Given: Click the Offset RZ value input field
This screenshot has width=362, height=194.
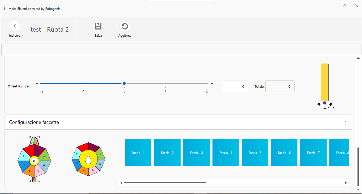Looking at the screenshot, I should (x=235, y=86).
